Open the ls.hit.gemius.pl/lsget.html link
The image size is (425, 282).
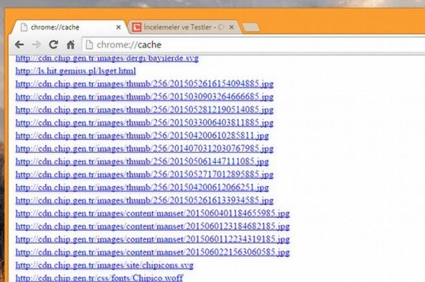[x=76, y=71]
